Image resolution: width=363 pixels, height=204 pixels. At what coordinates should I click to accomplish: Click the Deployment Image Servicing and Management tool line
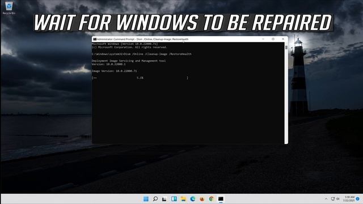[x=129, y=61]
